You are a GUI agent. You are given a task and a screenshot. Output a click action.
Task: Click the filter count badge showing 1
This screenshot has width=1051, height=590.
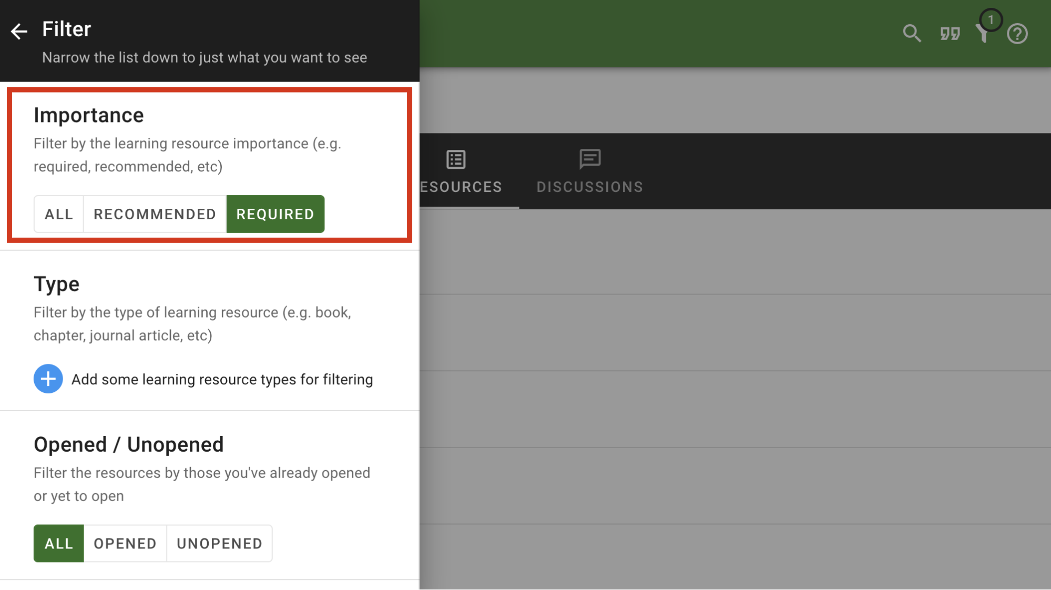point(991,20)
